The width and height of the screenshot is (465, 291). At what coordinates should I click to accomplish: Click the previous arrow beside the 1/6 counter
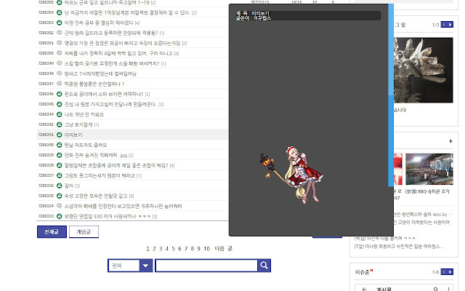444,271
